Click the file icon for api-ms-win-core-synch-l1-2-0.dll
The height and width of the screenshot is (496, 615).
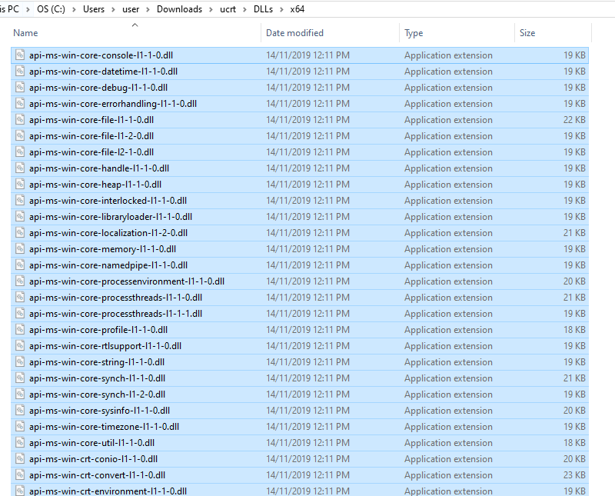20,394
